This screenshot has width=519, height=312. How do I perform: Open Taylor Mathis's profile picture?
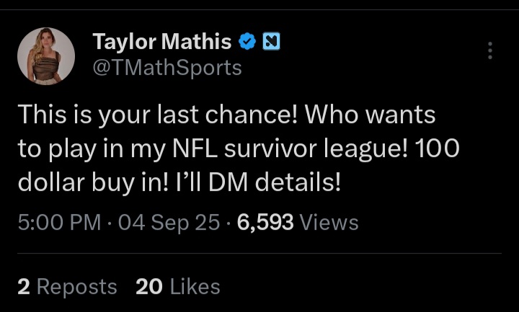tap(46, 56)
